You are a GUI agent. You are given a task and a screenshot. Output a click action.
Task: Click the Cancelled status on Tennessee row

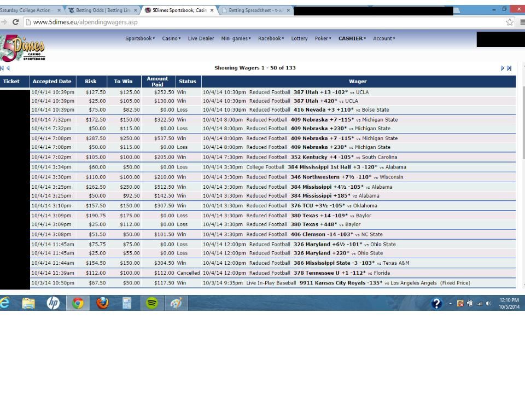pos(188,273)
